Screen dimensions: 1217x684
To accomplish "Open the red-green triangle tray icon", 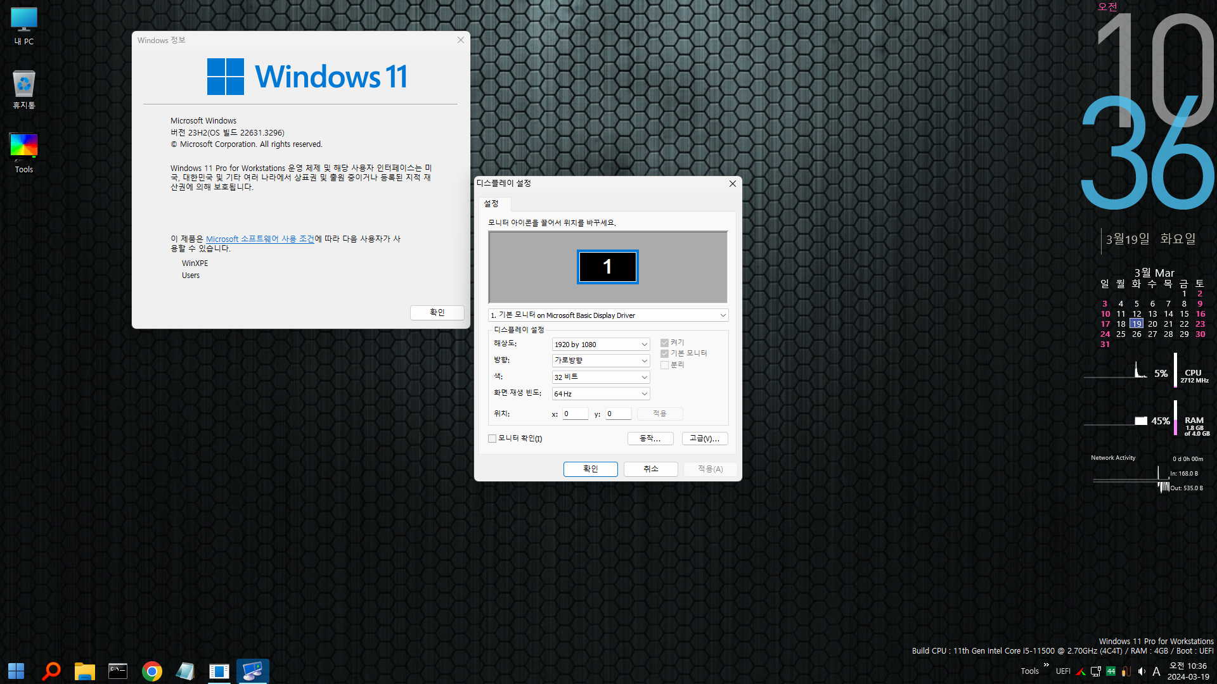I will tap(1081, 671).
